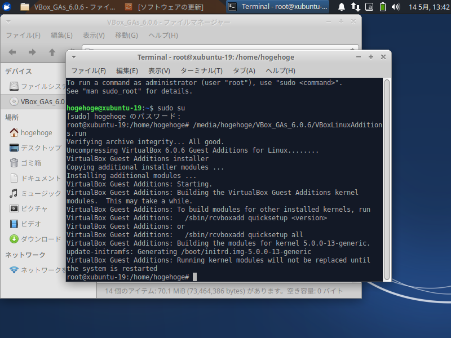Open Trash in sidebar

click(25, 163)
